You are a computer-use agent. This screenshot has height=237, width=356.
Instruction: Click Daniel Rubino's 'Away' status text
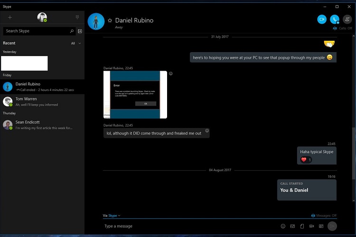(119, 27)
